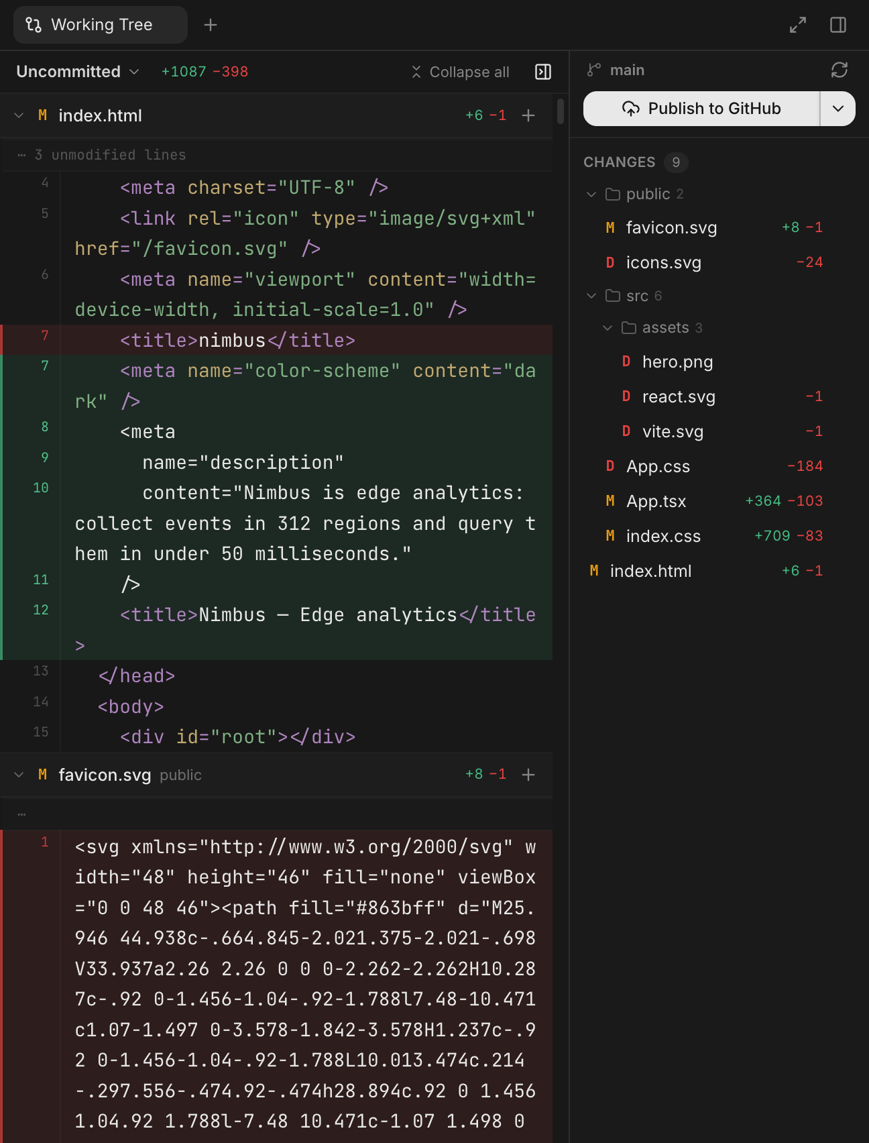
Task: Click the -398 deletions count
Action: pos(231,72)
